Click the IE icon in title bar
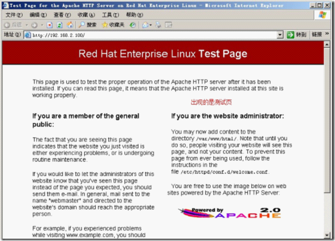Viewport: 335px width, 241px height. coord(6,5)
